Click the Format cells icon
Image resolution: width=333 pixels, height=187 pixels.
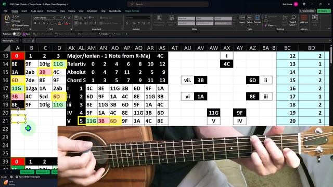point(257,18)
